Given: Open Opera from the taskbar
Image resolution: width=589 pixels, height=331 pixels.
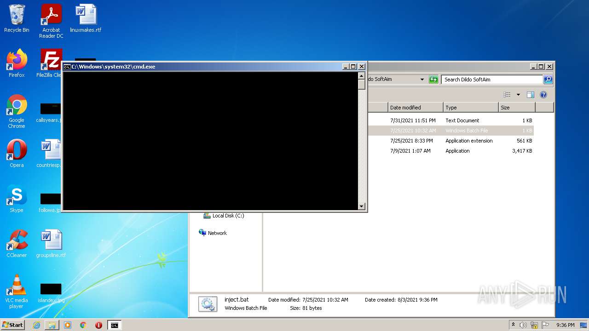Looking at the screenshot, I should point(98,325).
